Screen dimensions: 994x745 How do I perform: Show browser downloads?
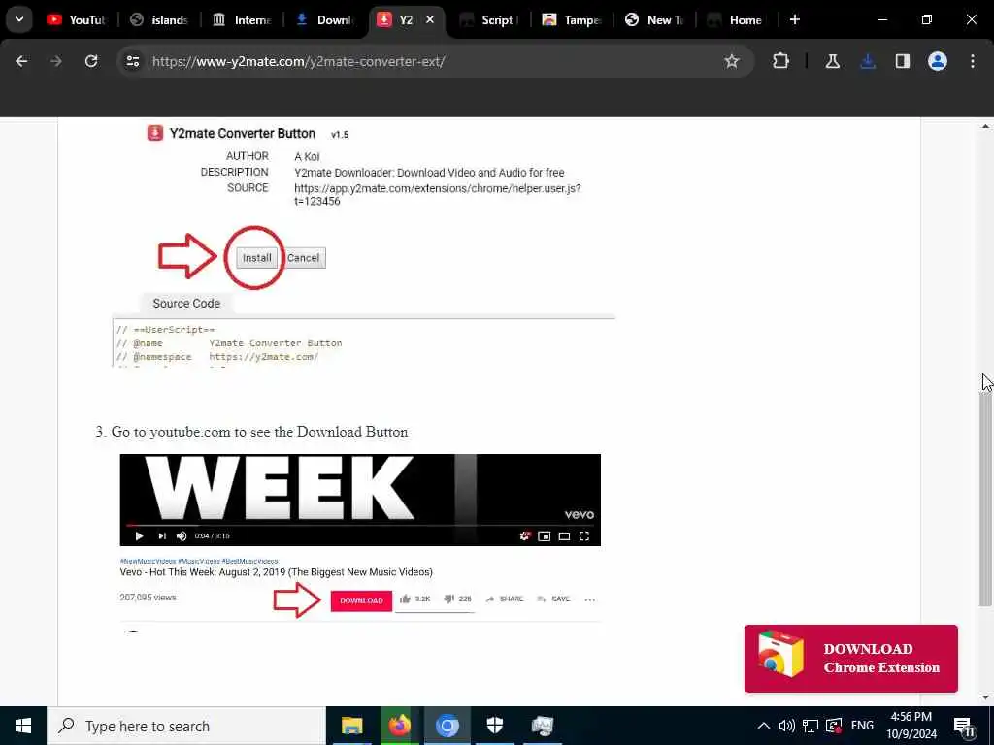[868, 61]
